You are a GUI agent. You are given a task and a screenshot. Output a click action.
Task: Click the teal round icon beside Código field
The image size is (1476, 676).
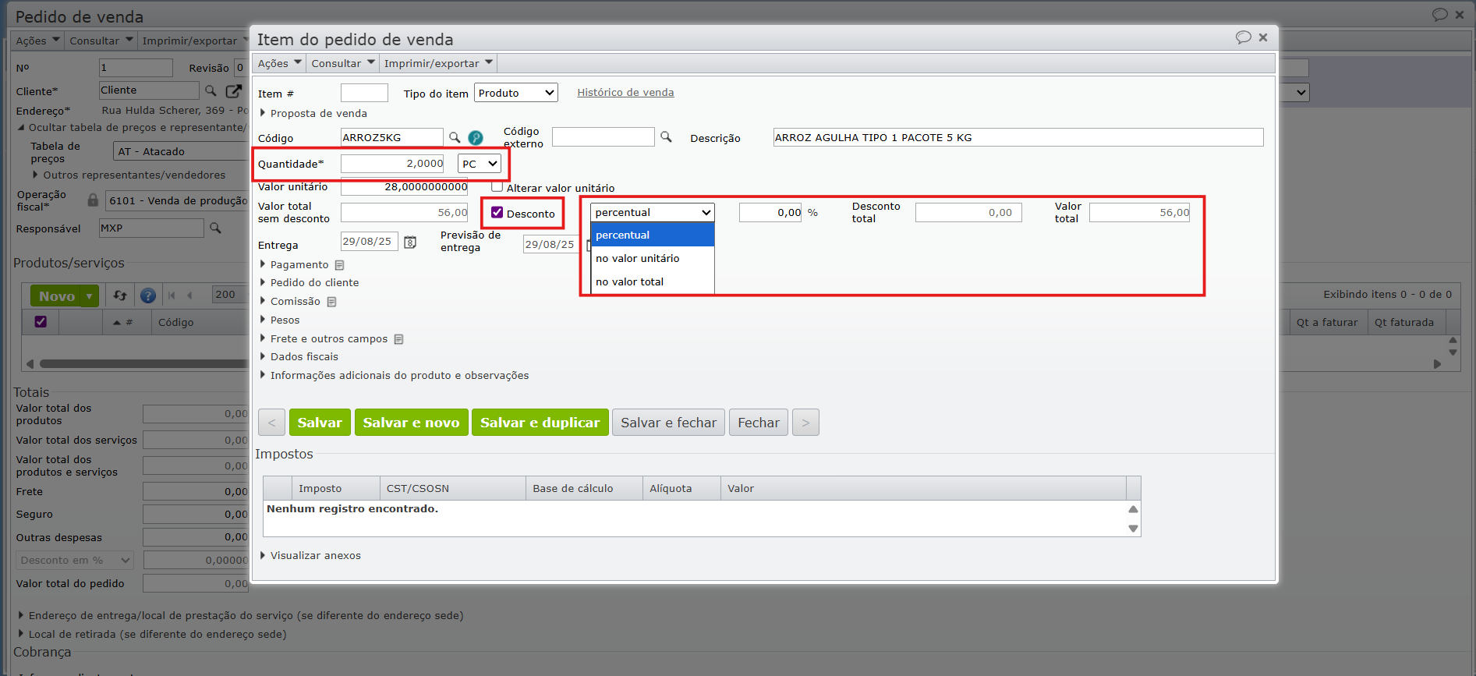tap(476, 138)
